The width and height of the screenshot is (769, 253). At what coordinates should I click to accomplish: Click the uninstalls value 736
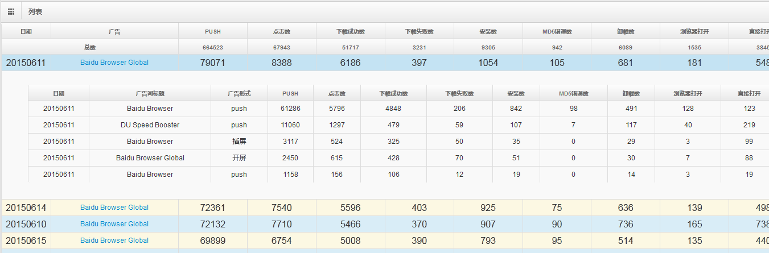tap(626, 225)
